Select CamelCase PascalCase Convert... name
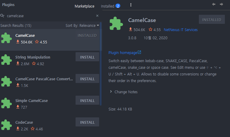This screenshot has height=137, width=230. (x=44, y=79)
